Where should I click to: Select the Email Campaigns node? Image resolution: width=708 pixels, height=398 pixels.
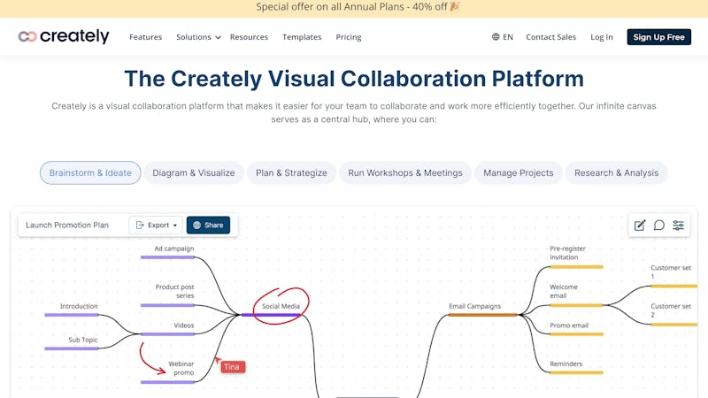pos(474,306)
